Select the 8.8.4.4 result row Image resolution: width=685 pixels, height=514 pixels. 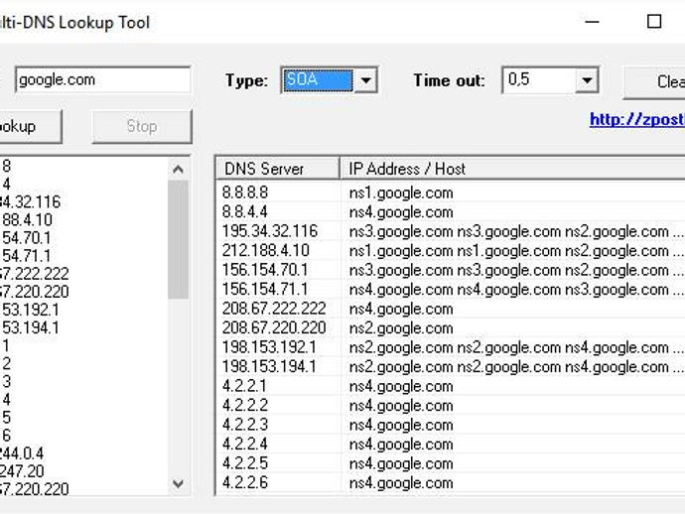pyautogui.click(x=451, y=211)
